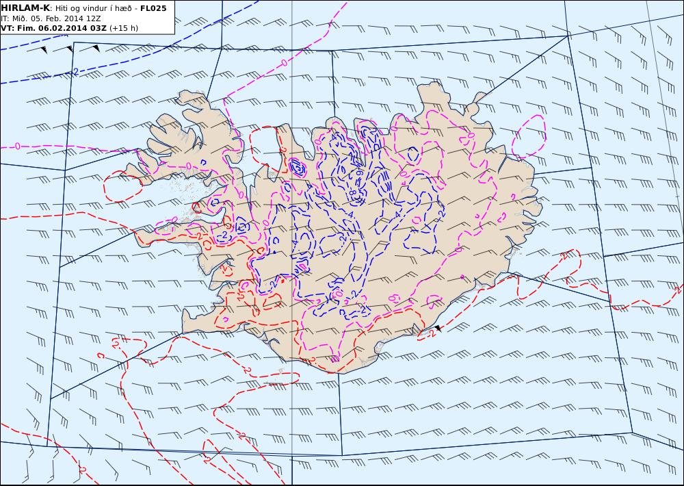Click the (+15 h) forecast offset text

click(x=123, y=28)
